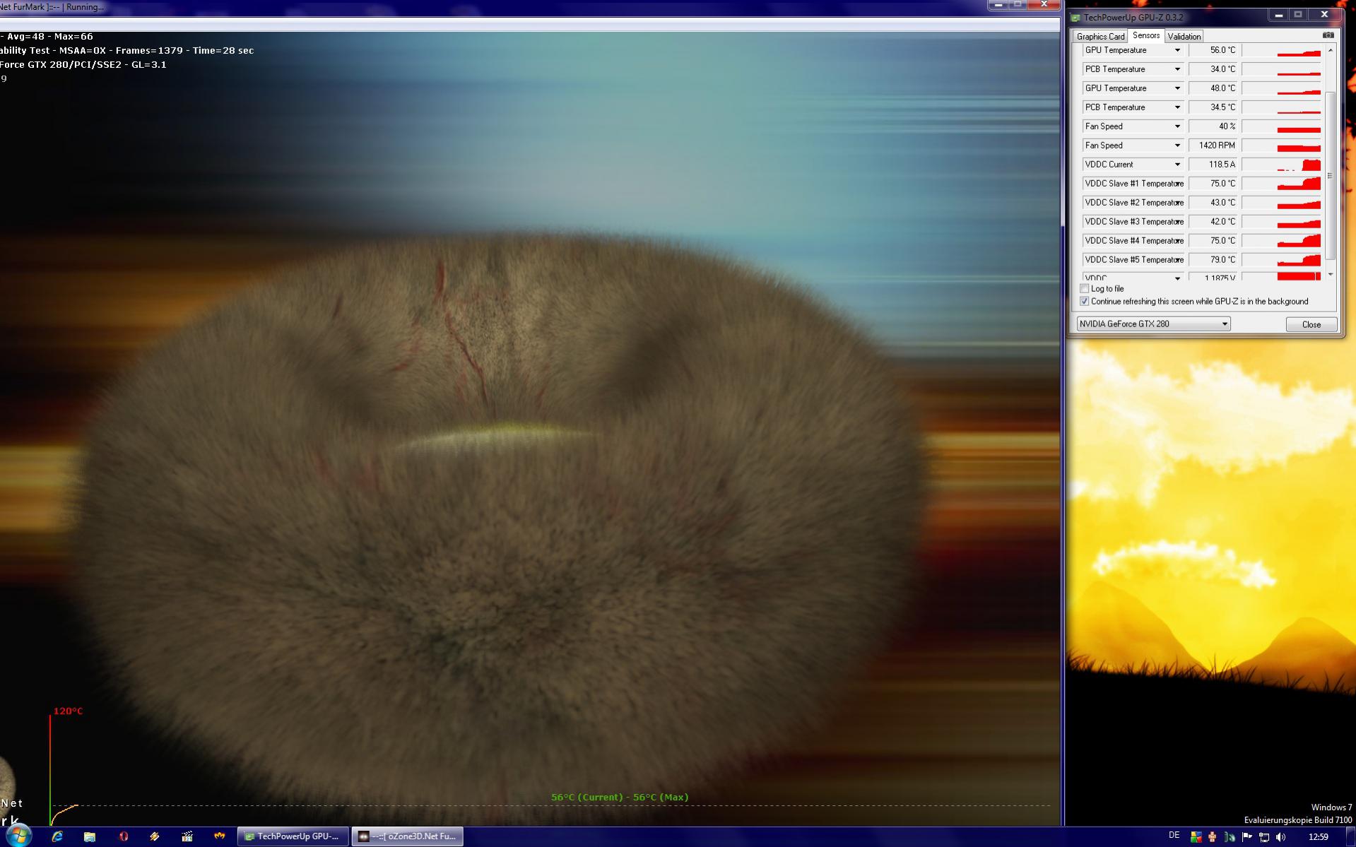
Task: Select the Sensors tab
Action: click(1145, 35)
